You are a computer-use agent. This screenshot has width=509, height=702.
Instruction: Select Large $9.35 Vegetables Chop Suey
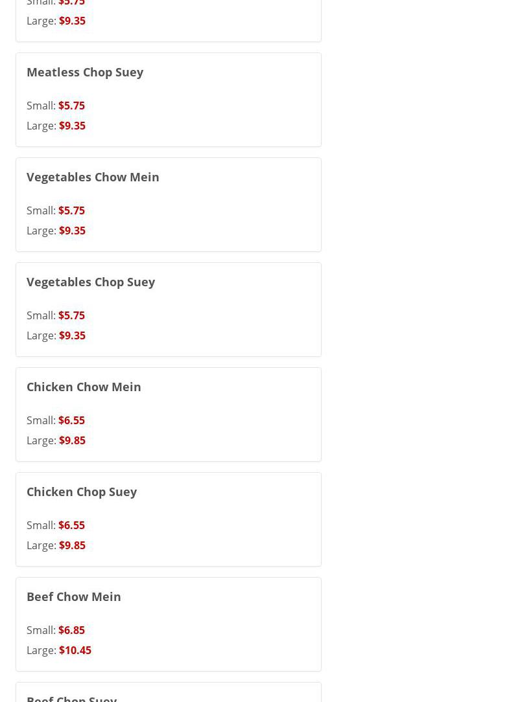coord(56,335)
